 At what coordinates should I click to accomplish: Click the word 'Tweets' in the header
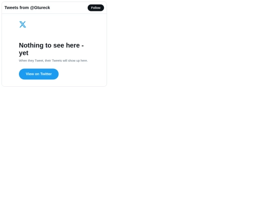click(x=11, y=7)
